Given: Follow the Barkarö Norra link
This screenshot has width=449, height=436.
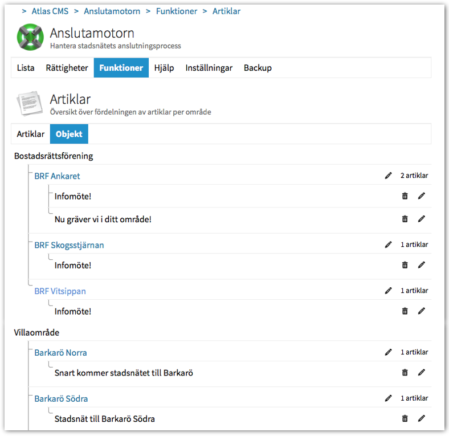Looking at the screenshot, I should [x=60, y=353].
